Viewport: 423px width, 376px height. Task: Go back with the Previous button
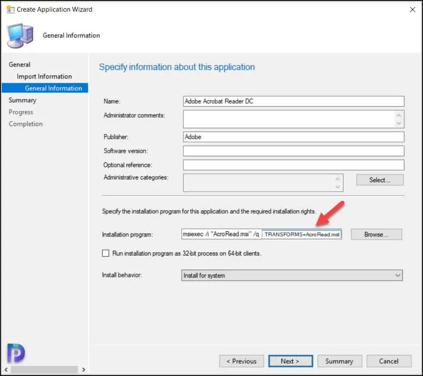click(241, 361)
